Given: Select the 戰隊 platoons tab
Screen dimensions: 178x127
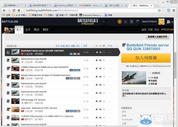Looking at the screenshot, I should coord(45,30).
